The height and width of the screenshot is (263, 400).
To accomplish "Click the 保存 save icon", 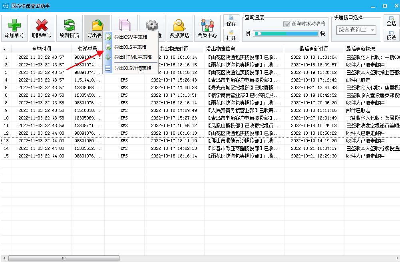I will 231,20.
